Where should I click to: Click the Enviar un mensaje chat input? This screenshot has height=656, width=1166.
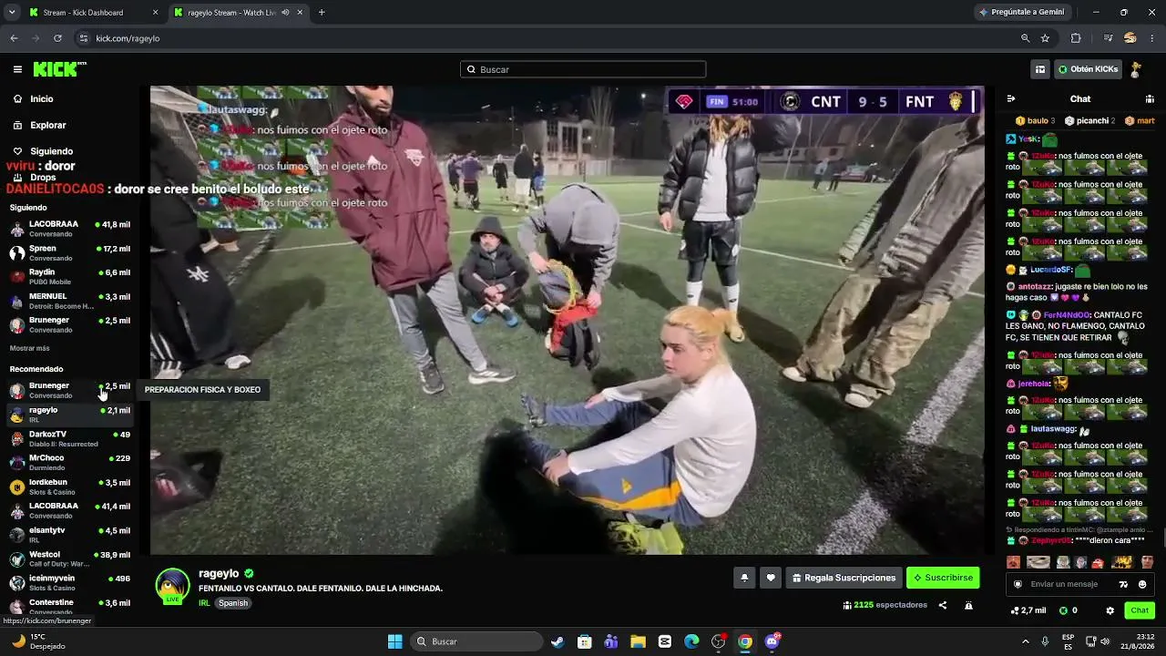1080,584
